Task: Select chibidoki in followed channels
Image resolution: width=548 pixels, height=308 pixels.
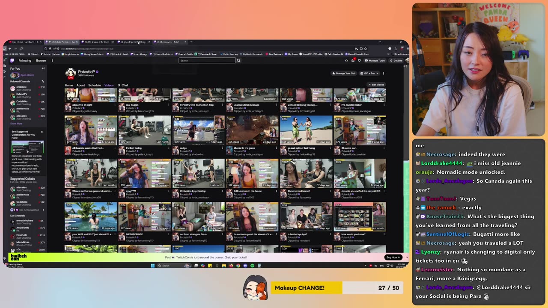Action: click(x=28, y=88)
